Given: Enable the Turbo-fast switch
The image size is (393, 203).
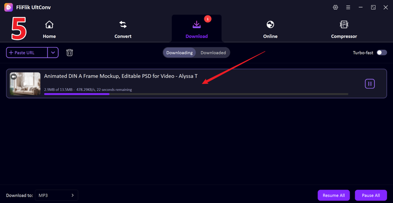Looking at the screenshot, I should point(382,52).
